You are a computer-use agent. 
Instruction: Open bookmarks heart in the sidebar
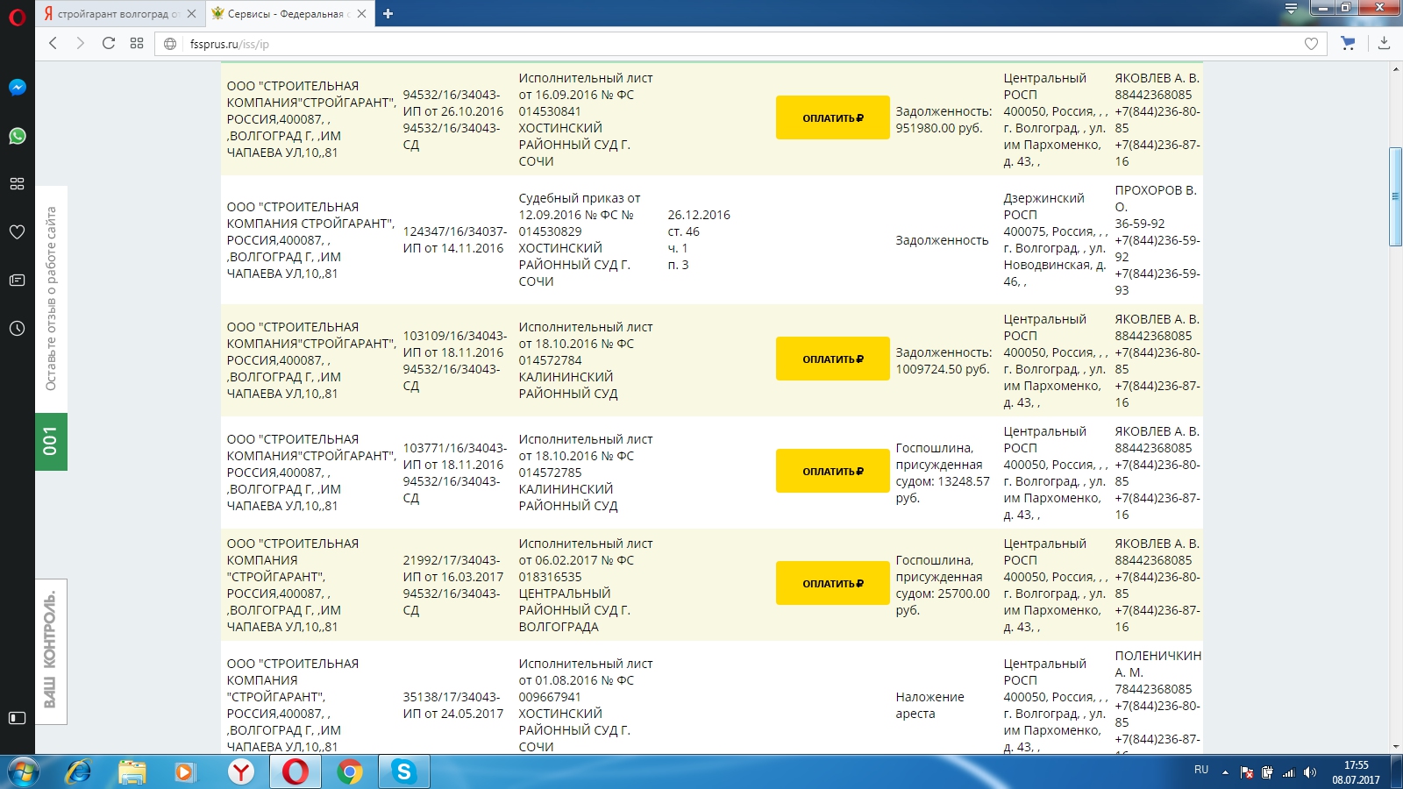pos(18,232)
